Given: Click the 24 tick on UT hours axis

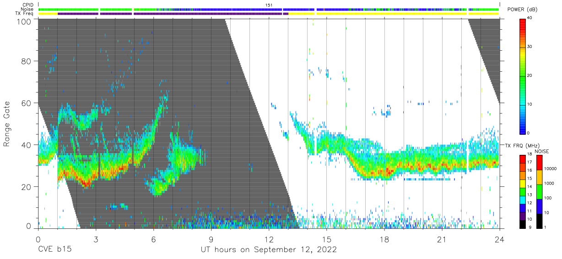Looking at the screenshot, I should pyautogui.click(x=500, y=239).
